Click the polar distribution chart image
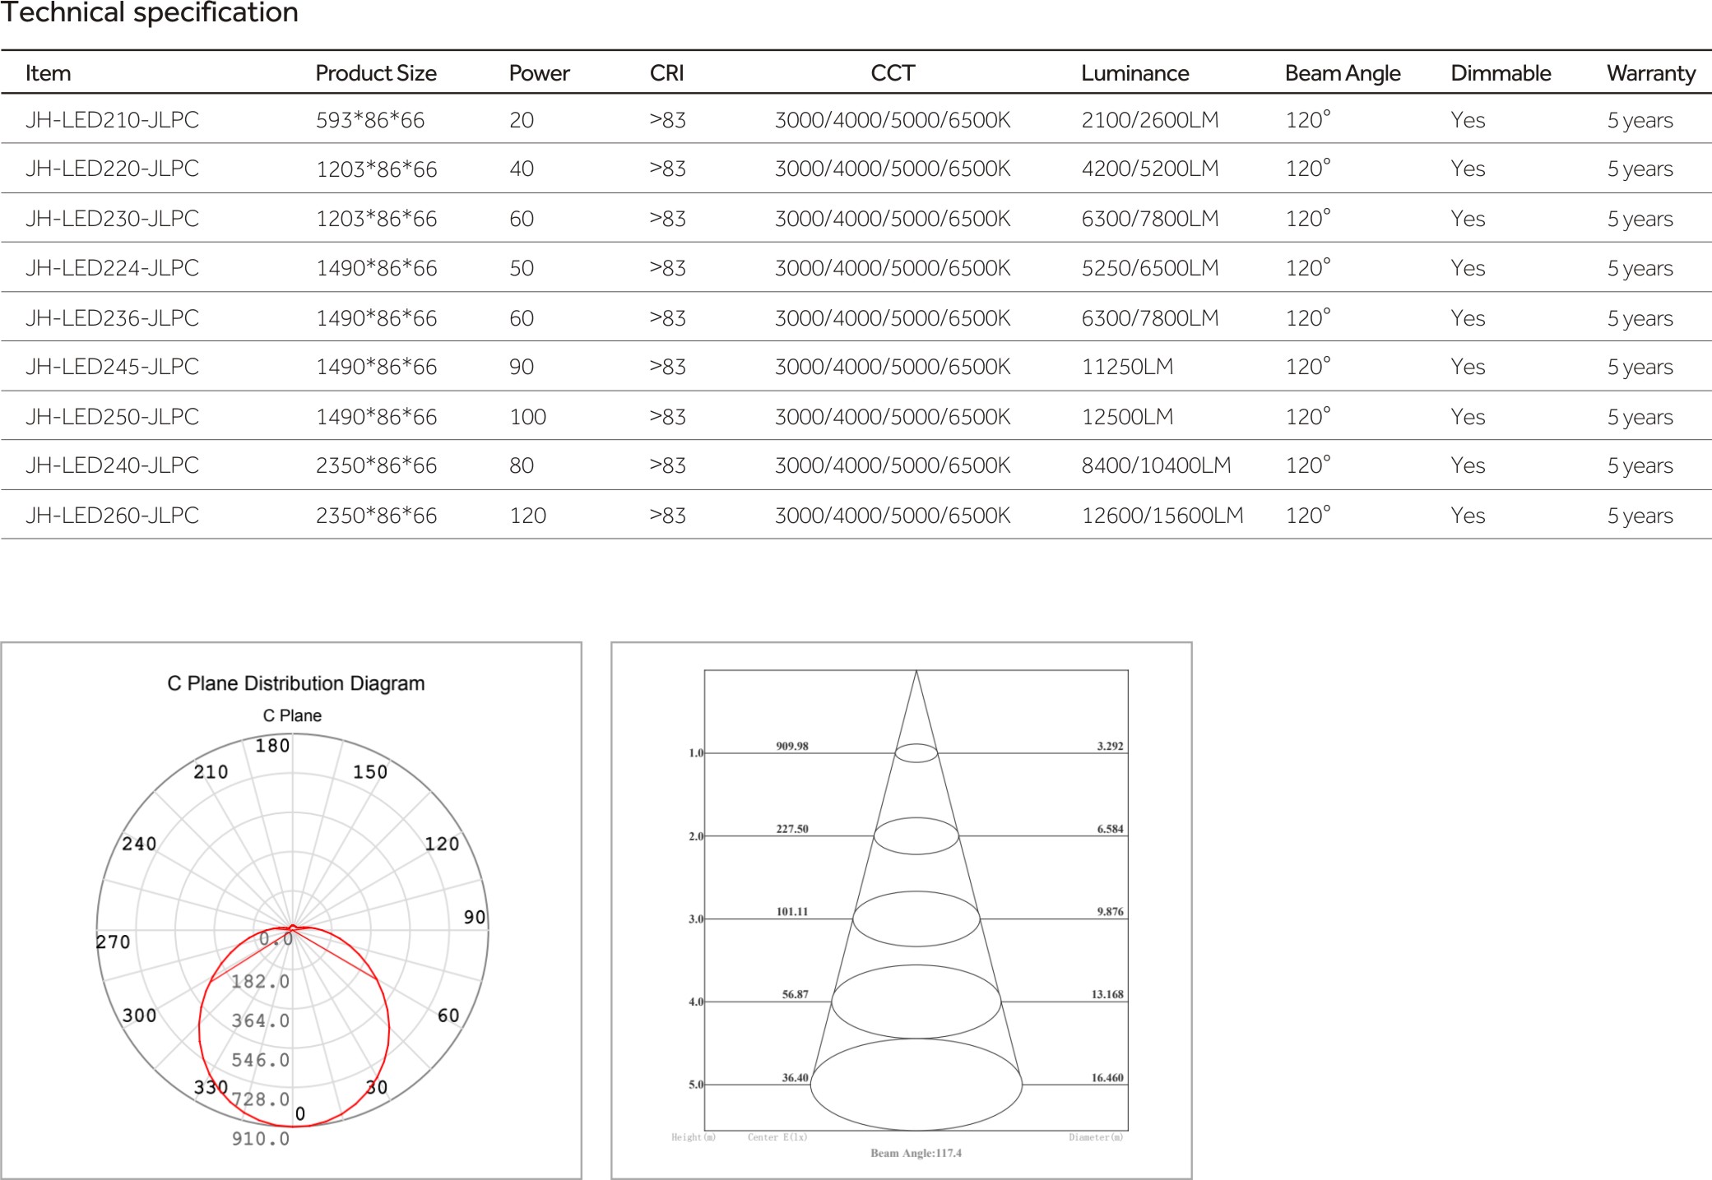This screenshot has height=1180, width=1712. click(x=291, y=910)
